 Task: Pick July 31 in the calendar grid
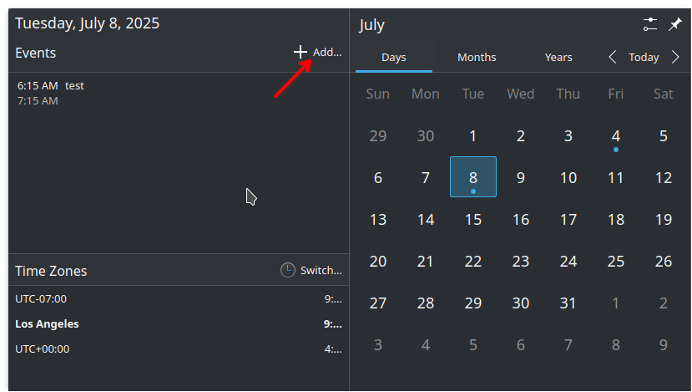[568, 302]
